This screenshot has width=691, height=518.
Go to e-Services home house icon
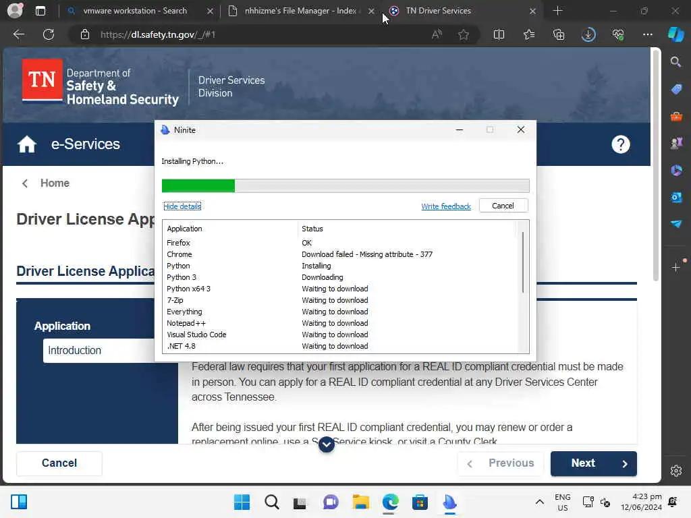click(27, 144)
